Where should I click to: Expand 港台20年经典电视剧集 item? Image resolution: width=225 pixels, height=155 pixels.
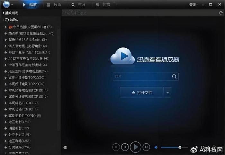pos(5,72)
